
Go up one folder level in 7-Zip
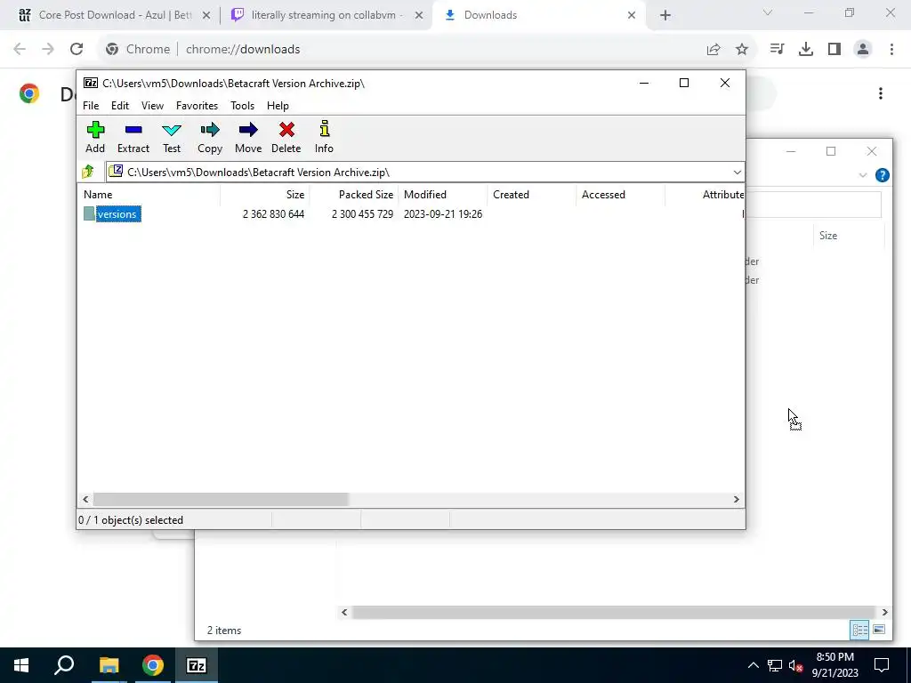(x=88, y=172)
